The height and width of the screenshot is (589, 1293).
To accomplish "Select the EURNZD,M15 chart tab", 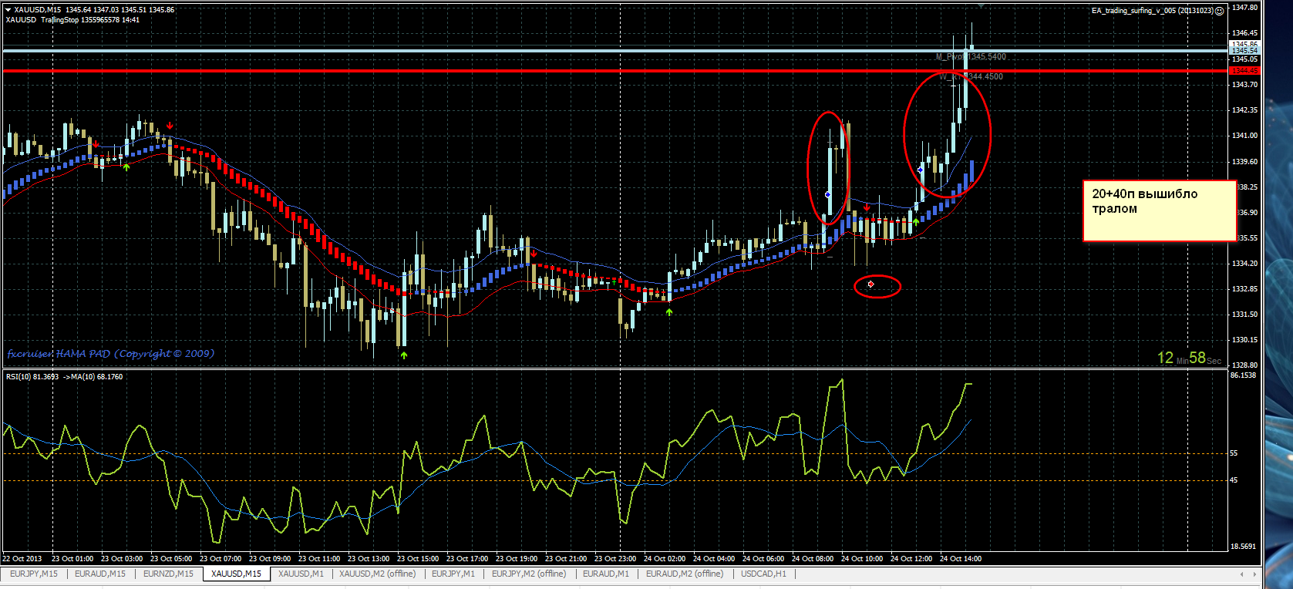I will pyautogui.click(x=168, y=574).
